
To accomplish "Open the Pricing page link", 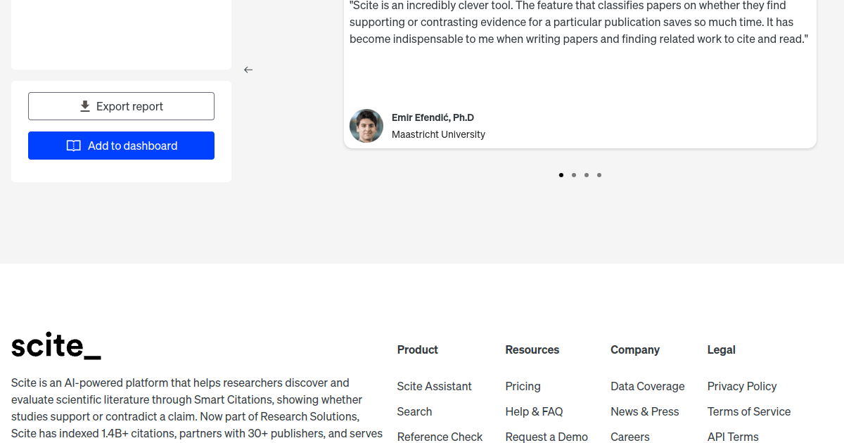I will click(x=523, y=386).
